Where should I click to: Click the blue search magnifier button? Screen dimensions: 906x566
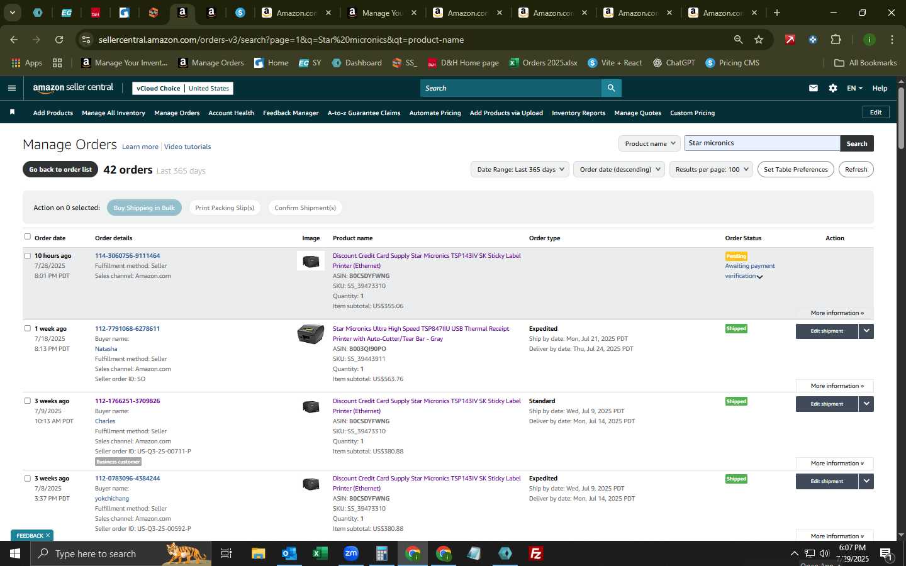click(x=611, y=88)
